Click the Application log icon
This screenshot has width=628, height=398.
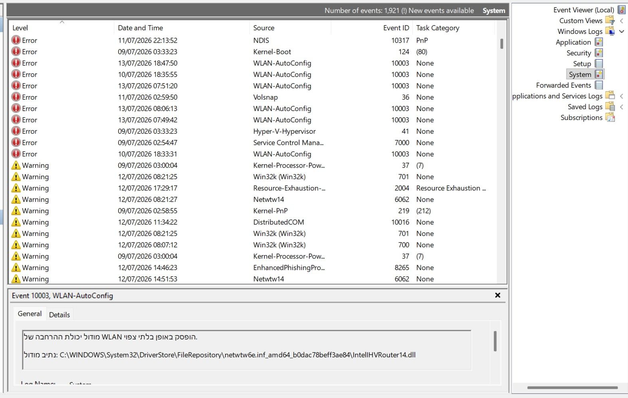pos(598,42)
